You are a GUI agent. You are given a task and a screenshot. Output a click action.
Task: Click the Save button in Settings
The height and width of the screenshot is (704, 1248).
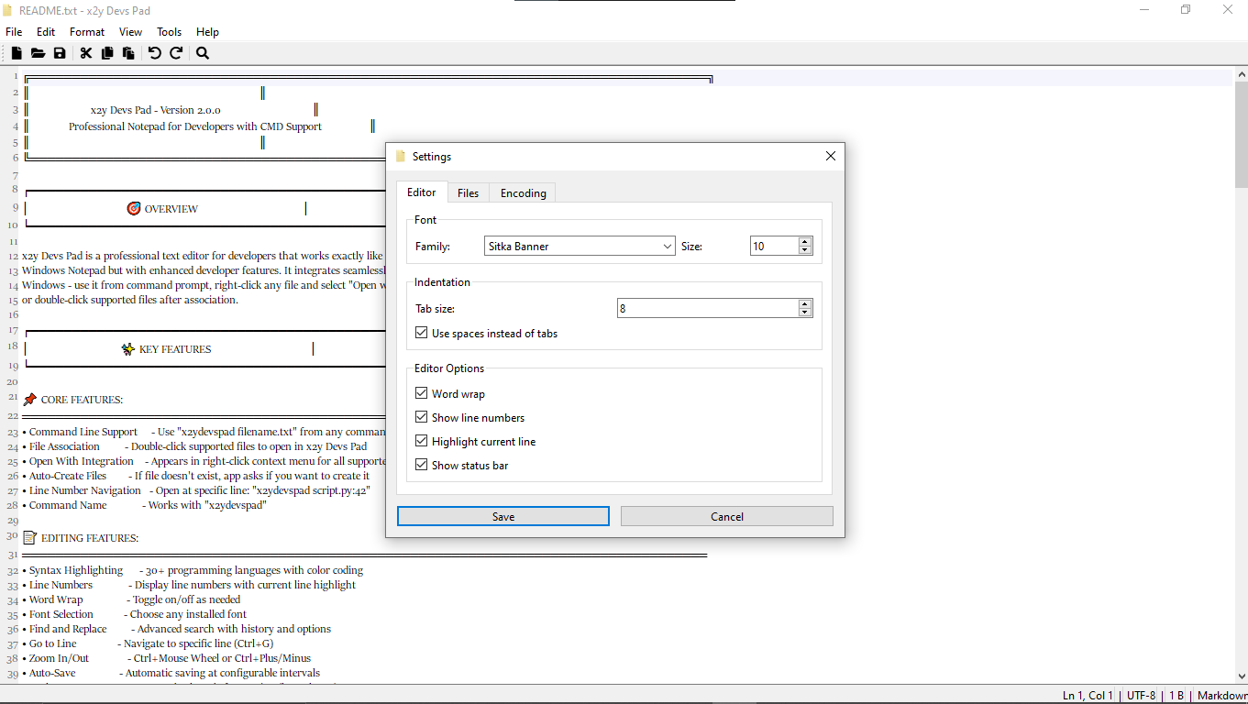[503, 516]
